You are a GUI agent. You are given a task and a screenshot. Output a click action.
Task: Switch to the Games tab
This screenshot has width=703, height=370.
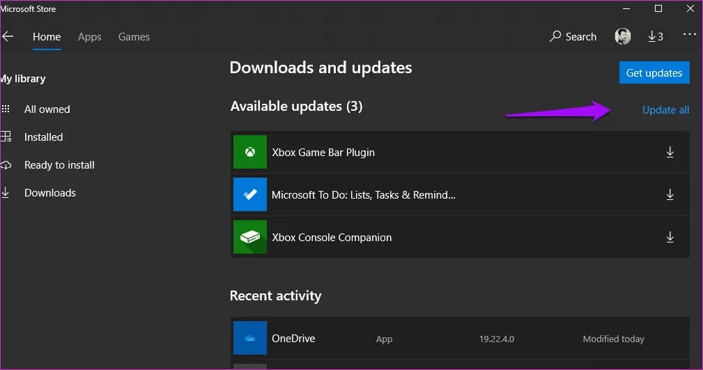click(x=134, y=37)
